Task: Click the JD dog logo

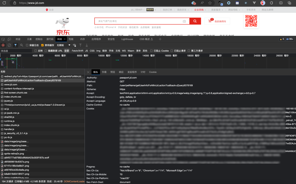Action: click(63, 26)
